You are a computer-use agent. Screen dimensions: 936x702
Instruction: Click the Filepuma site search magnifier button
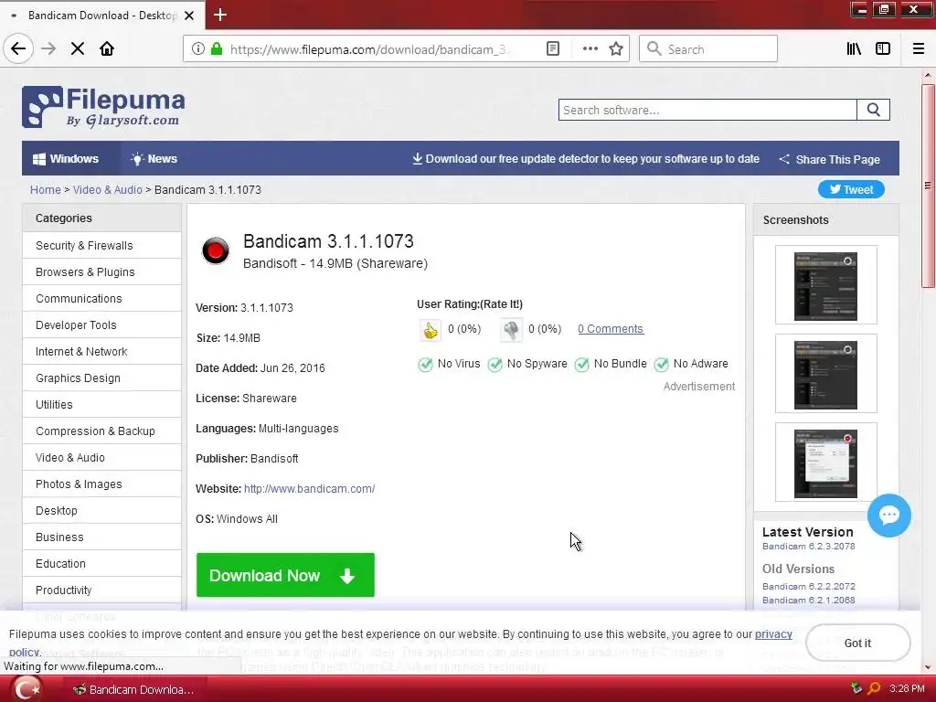[x=873, y=110]
